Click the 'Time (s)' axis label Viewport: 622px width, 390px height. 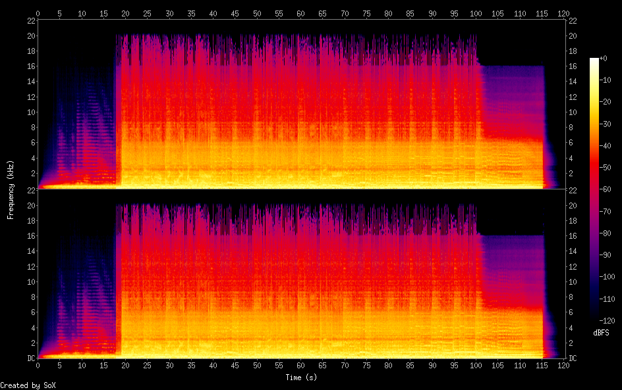pyautogui.click(x=300, y=378)
